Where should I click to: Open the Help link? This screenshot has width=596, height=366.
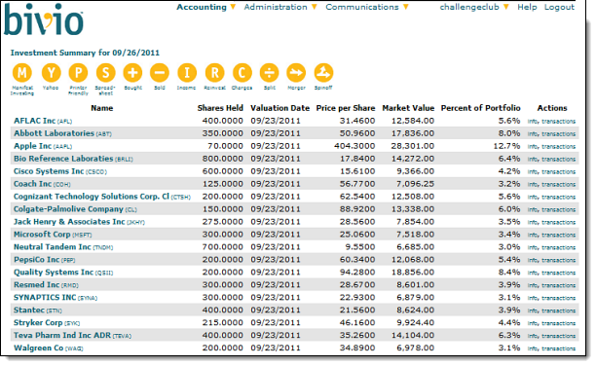tap(527, 7)
